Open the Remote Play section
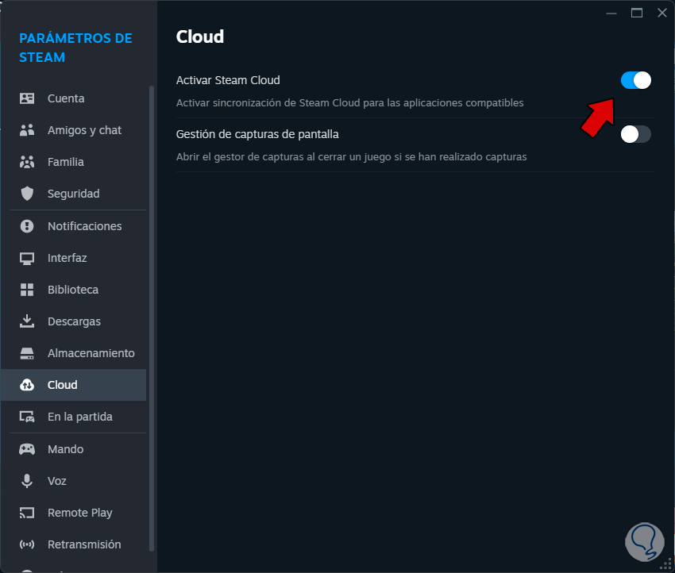675x573 pixels. [x=79, y=513]
